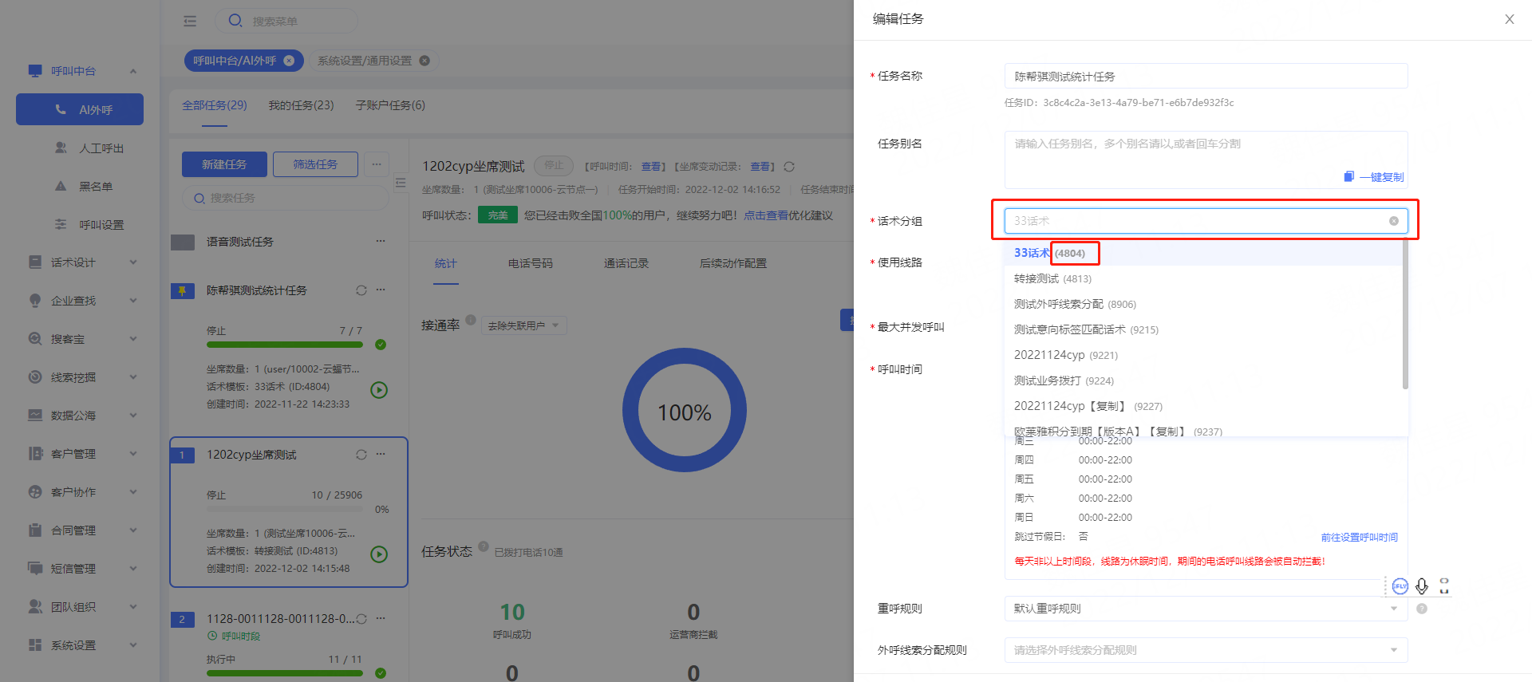Click the 一键复制 link
Screen dimensions: 1532x682
click(x=1374, y=177)
